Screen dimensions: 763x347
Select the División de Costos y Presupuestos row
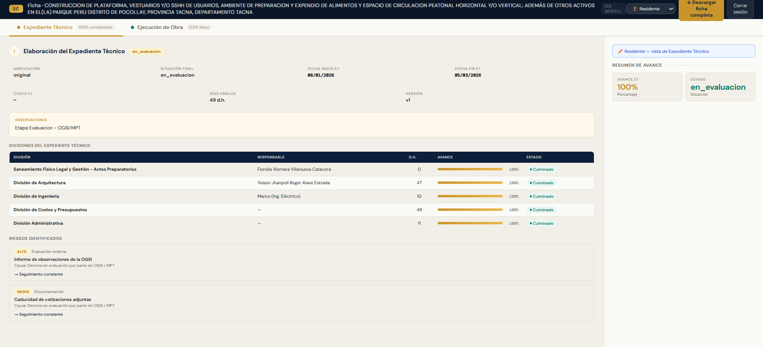pos(50,210)
